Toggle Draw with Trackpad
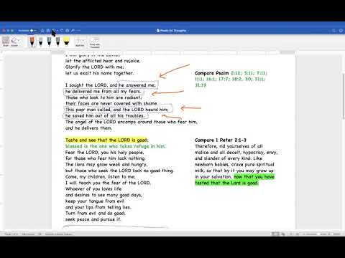This screenshot has height=258, width=345. click(x=95, y=42)
